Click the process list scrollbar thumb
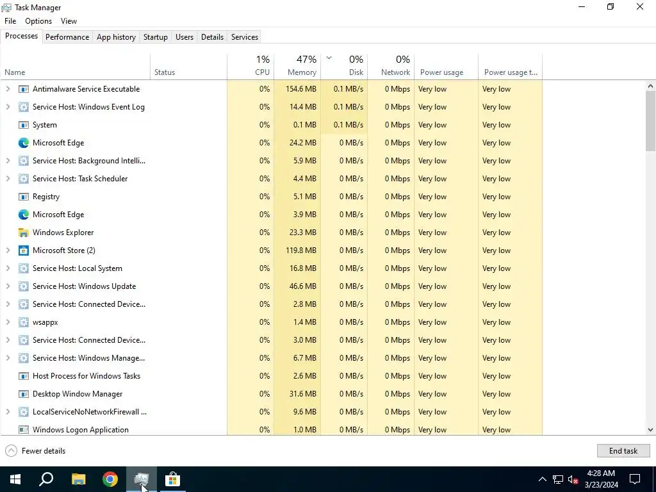Viewport: 656px width, 492px height. [x=650, y=121]
